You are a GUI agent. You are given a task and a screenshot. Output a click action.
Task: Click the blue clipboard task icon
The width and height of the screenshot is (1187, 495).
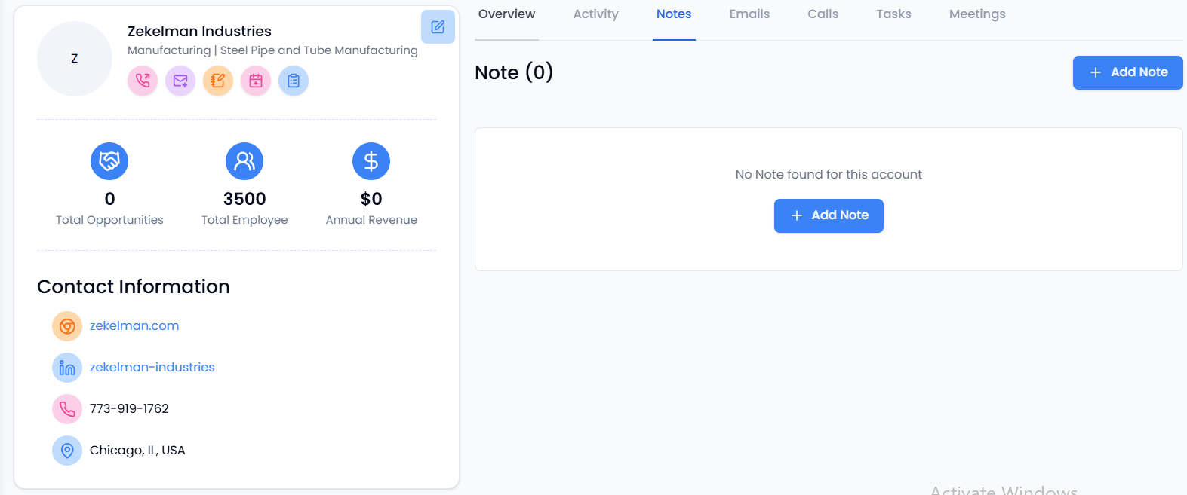coord(294,81)
